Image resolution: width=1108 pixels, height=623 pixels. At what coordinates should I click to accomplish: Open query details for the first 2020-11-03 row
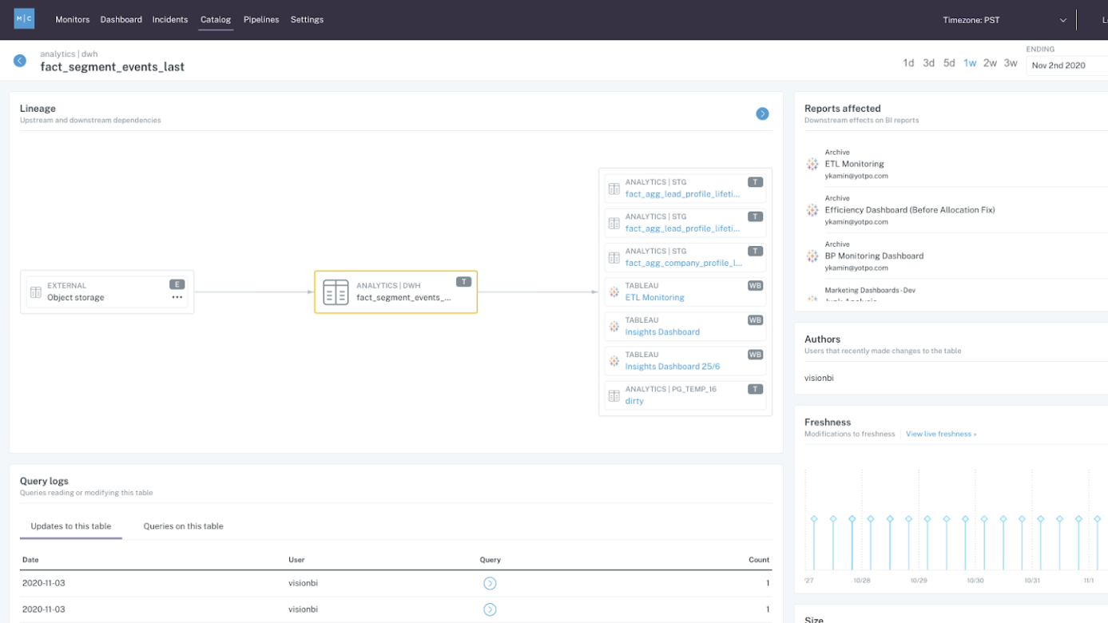pyautogui.click(x=490, y=584)
